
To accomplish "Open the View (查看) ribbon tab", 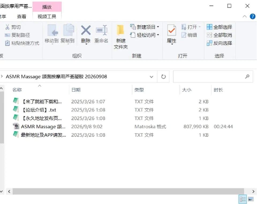I will 22,17.
